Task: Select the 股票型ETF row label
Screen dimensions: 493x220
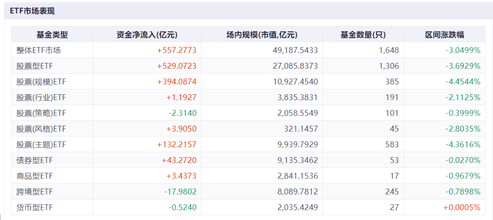Action: click(34, 66)
